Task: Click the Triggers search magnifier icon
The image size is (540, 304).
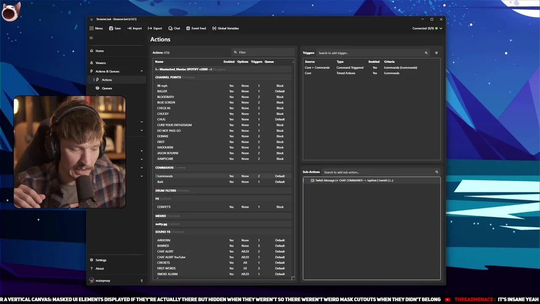Action: point(426,53)
